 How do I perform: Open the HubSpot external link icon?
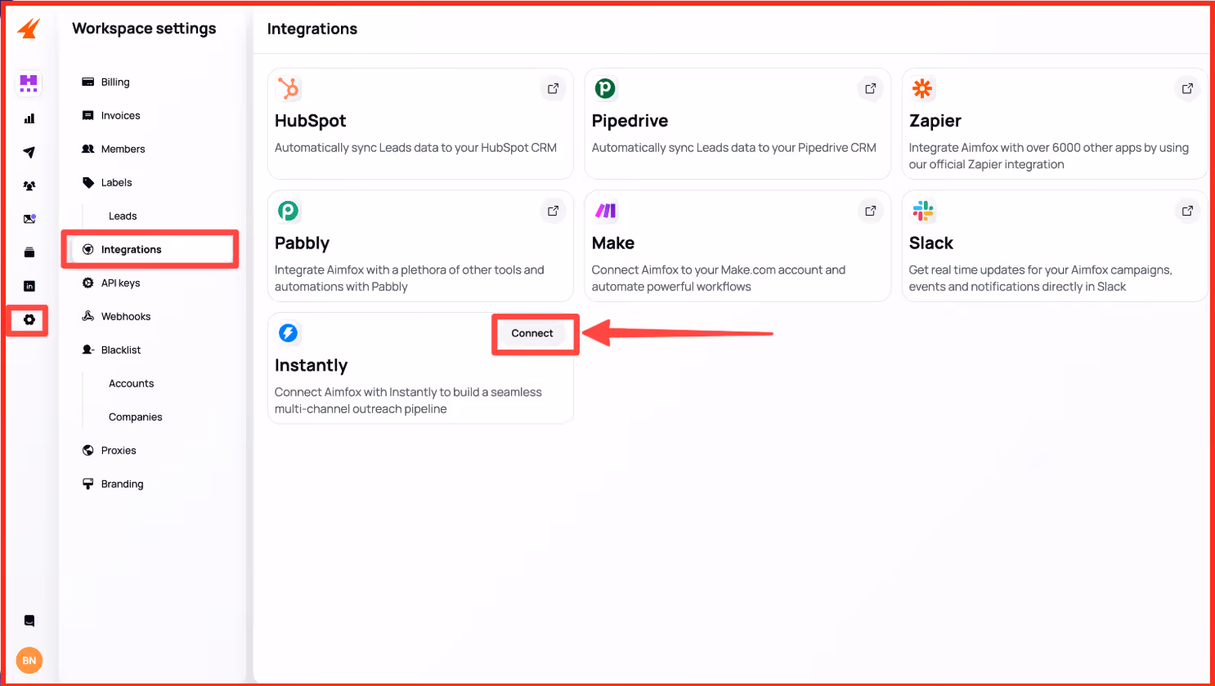(x=553, y=88)
